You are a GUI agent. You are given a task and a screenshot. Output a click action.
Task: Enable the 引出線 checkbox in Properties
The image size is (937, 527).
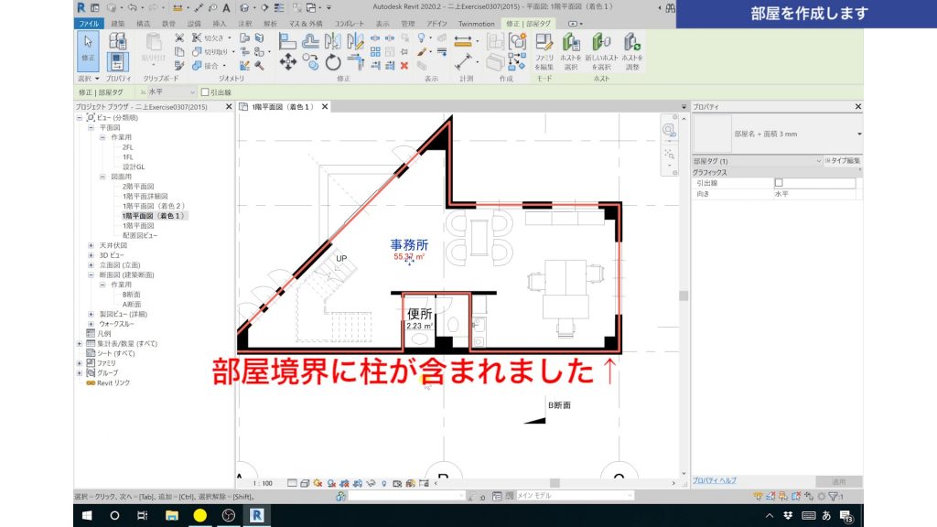point(779,183)
